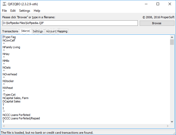This screenshot has height=135, width=176.
Task: Click the 'NCCC Loans Forfeited' line
Action: click(x=16, y=115)
